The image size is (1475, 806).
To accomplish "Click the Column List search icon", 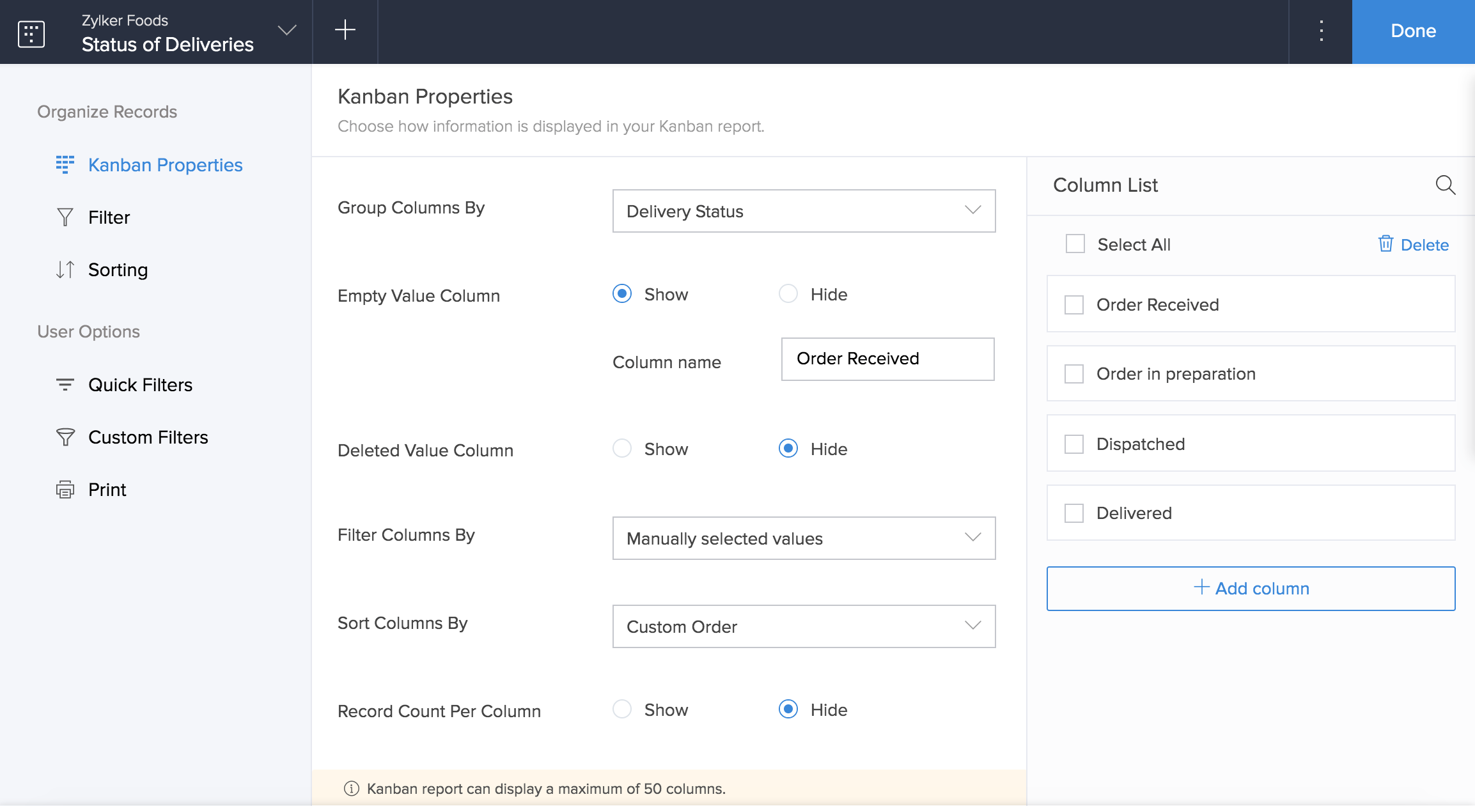I will tap(1445, 185).
